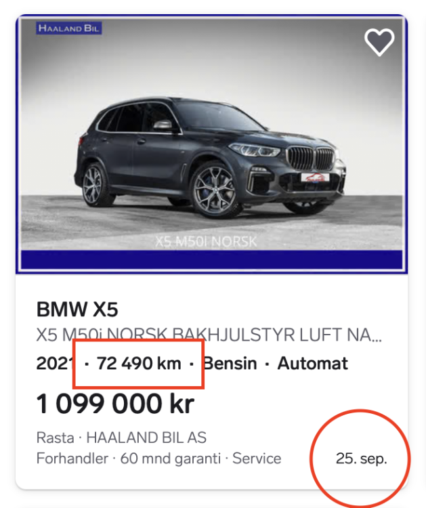The height and width of the screenshot is (508, 426).
Task: Click the Haaland Bil logo badge
Action: coord(69,28)
